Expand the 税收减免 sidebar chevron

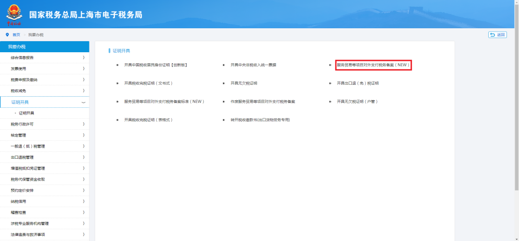84,91
